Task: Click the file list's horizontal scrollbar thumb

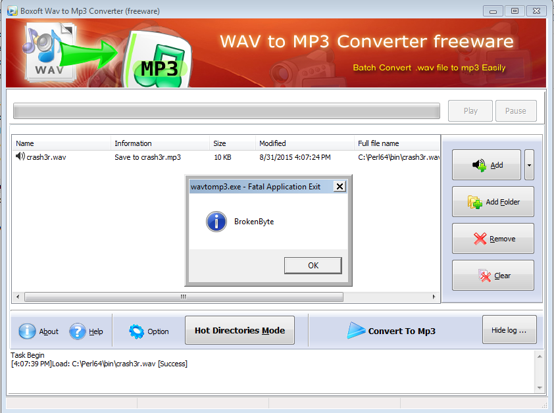Action: tap(184, 297)
